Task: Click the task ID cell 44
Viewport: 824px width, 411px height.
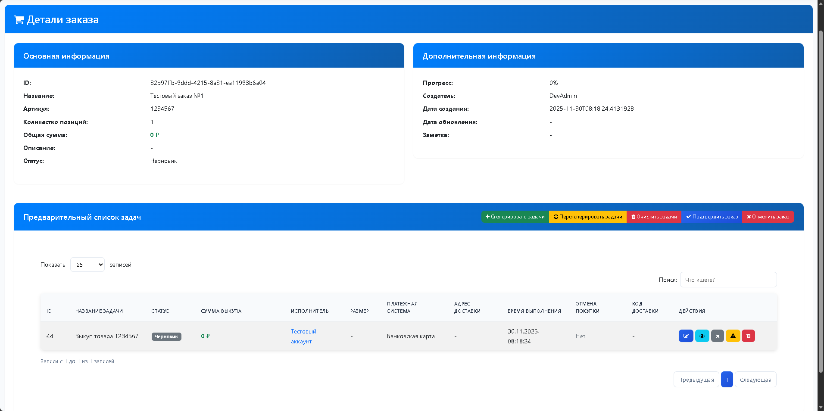Action: [50, 336]
